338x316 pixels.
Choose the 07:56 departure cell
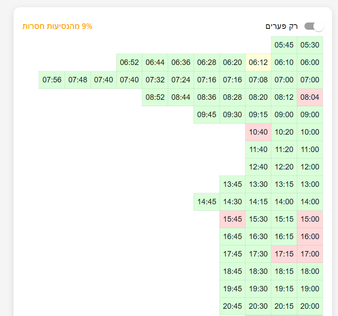pyautogui.click(x=52, y=80)
